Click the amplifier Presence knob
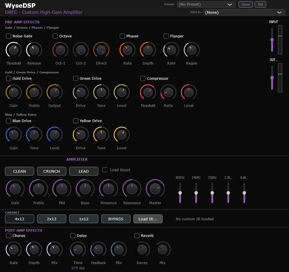Screen dimensions: 289x272 tap(109, 189)
